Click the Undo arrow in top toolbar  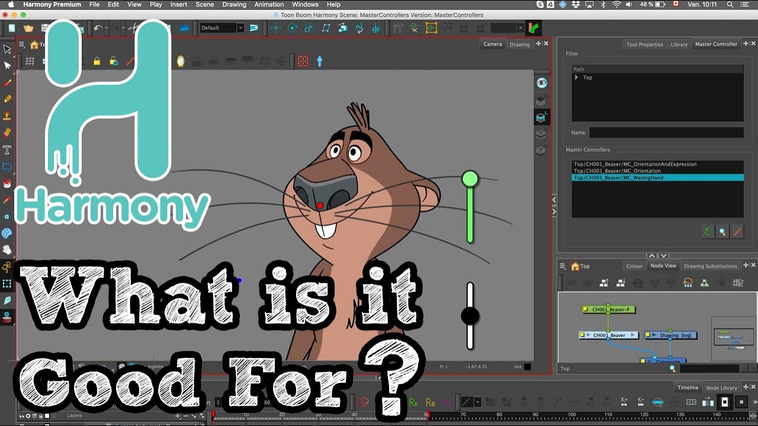pyautogui.click(x=98, y=28)
